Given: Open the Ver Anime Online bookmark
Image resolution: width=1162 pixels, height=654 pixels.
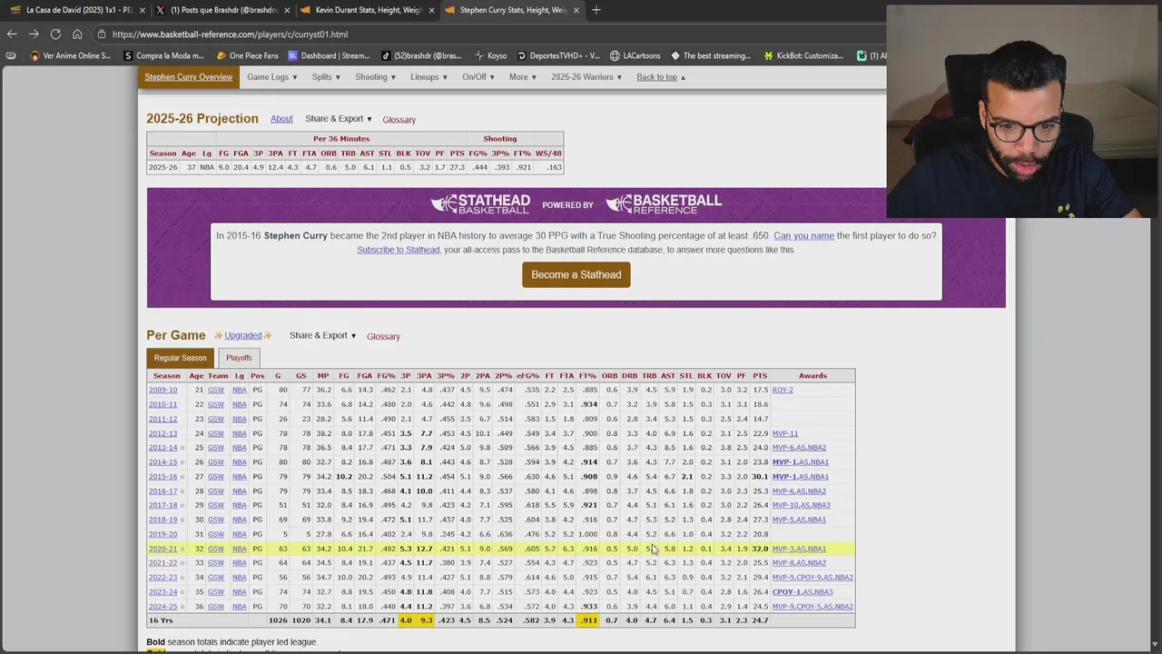Looking at the screenshot, I should click(70, 55).
